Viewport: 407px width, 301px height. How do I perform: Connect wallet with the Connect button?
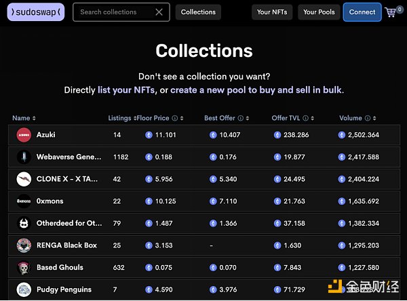coord(362,12)
